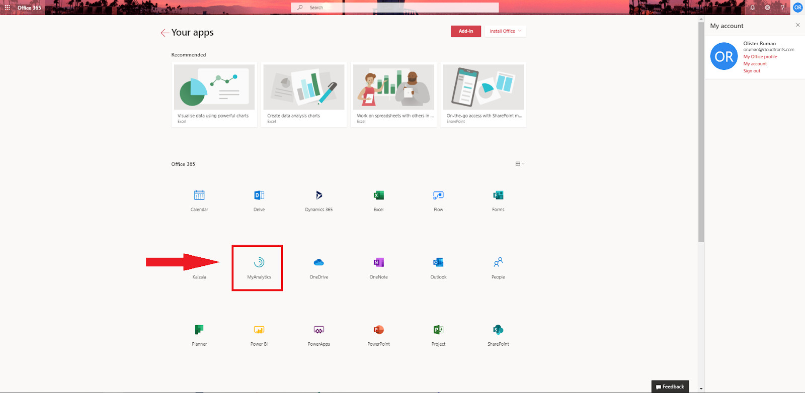Open the On-the-go access with SharePoint card
Viewport: 805px width, 393px height.
(484, 95)
